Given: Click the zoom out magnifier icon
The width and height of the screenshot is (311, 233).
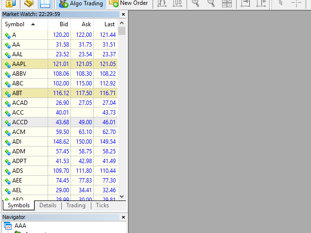Looking at the screenshot, I should [211, 3].
